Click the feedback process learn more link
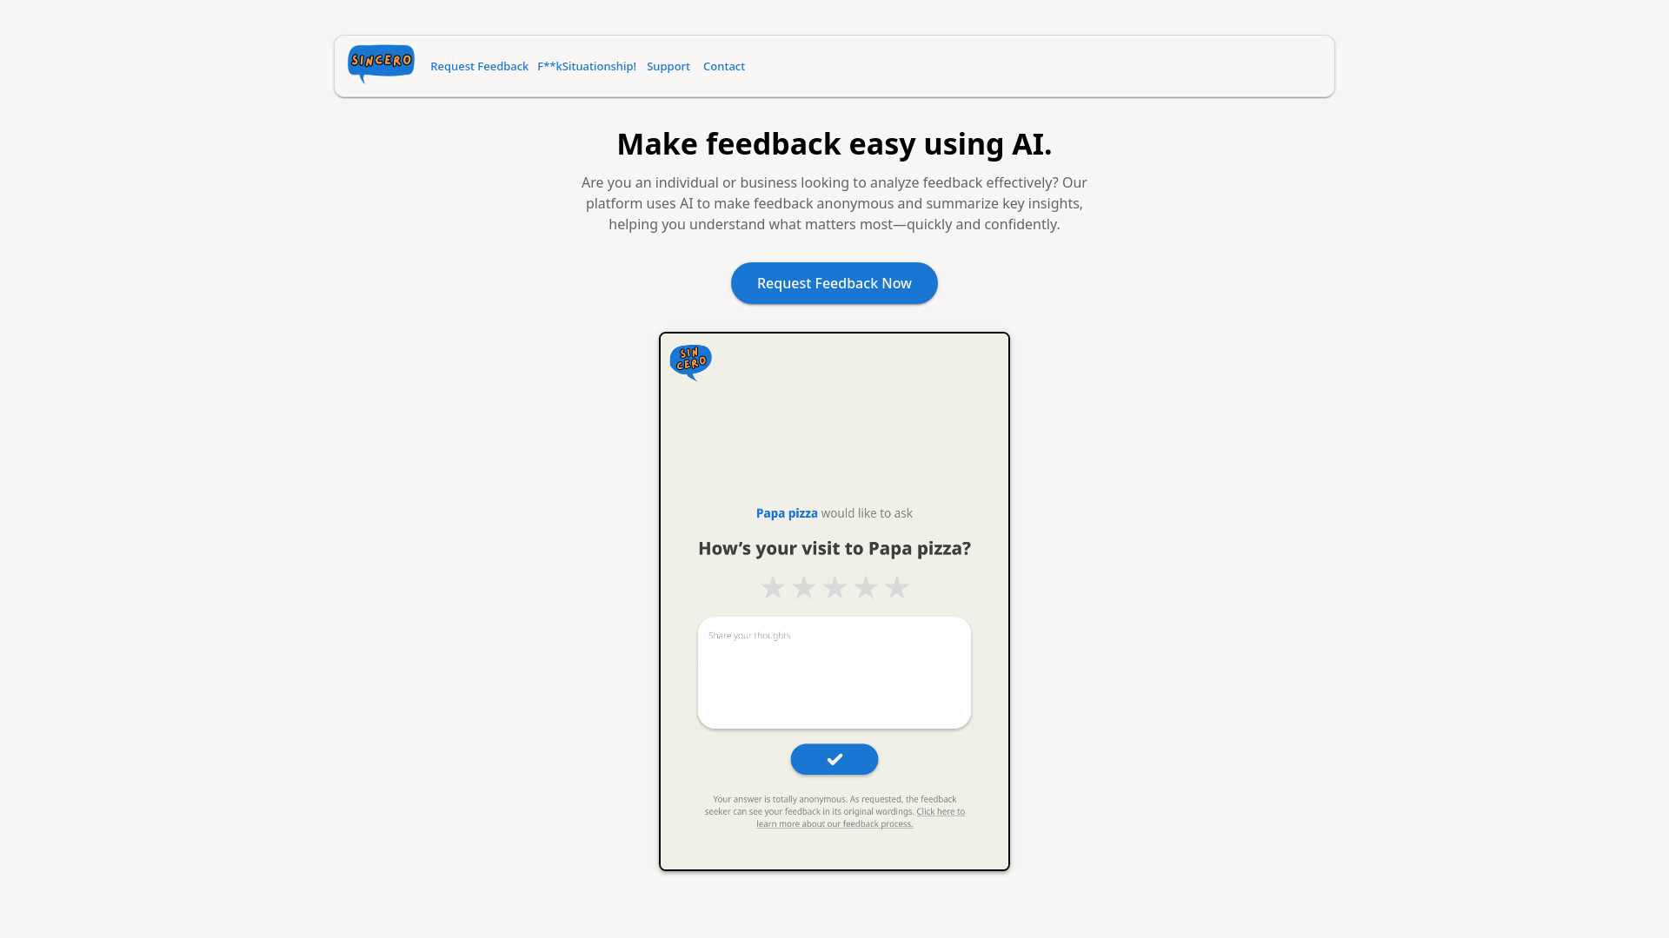The width and height of the screenshot is (1669, 938). [x=861, y=816]
